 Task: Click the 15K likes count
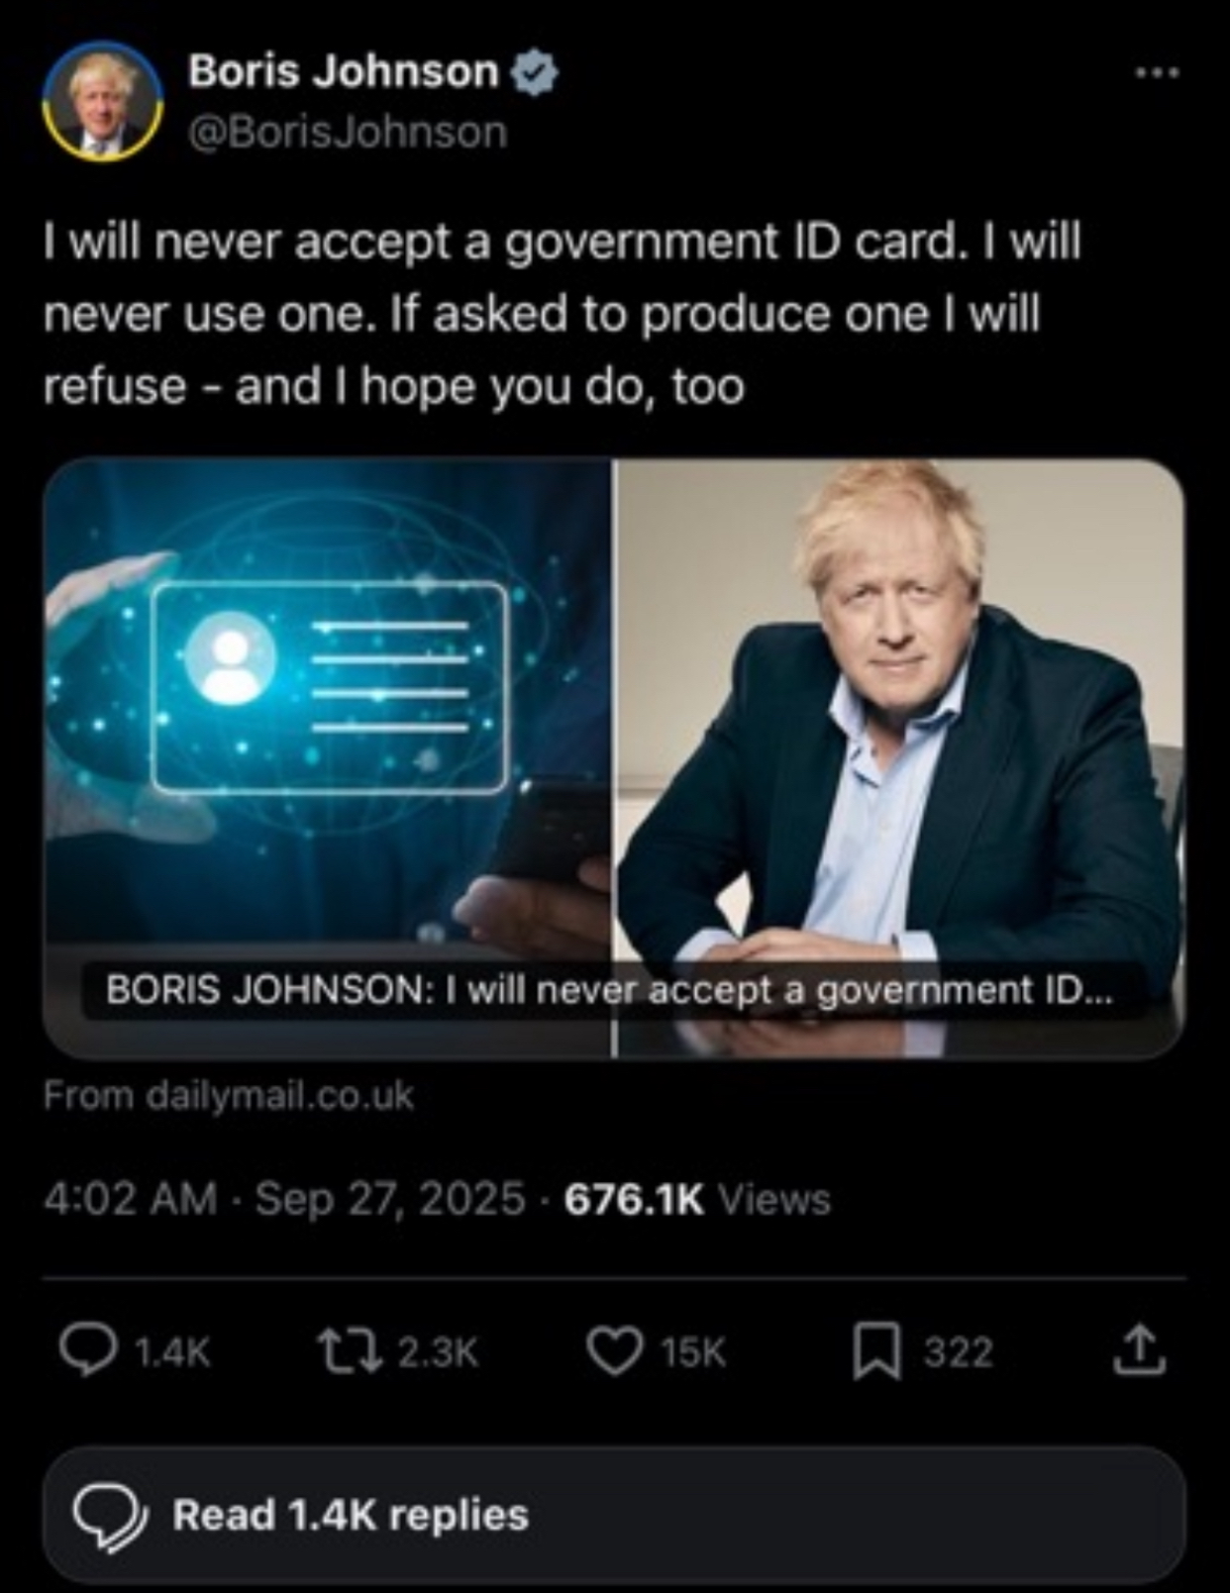point(693,1352)
